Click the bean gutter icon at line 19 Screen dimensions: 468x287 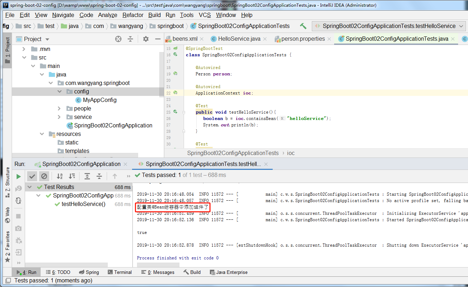point(175,74)
